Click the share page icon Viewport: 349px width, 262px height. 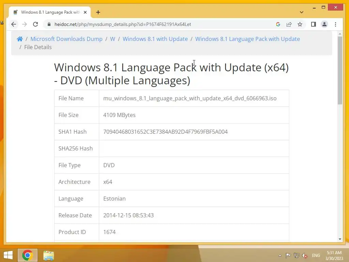pyautogui.click(x=289, y=24)
